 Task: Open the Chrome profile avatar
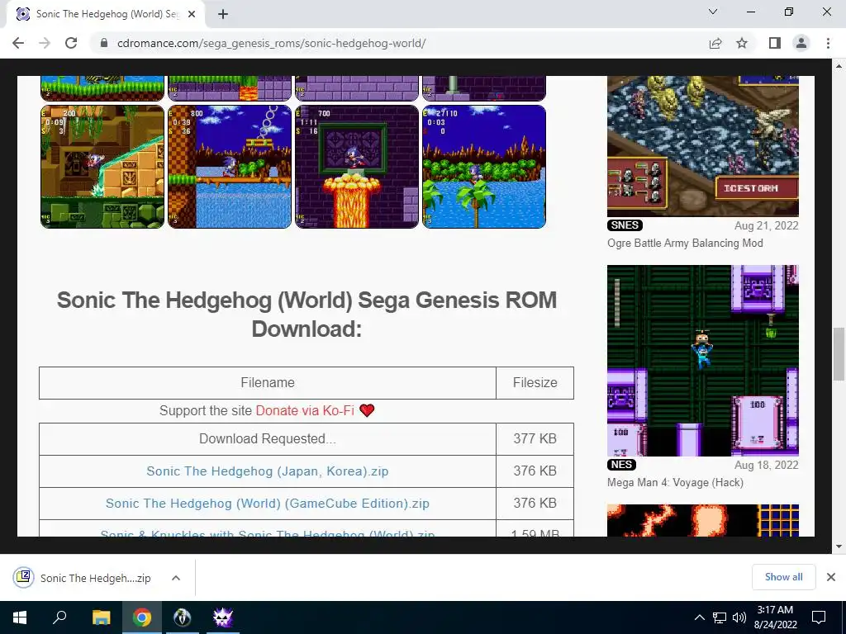click(801, 43)
